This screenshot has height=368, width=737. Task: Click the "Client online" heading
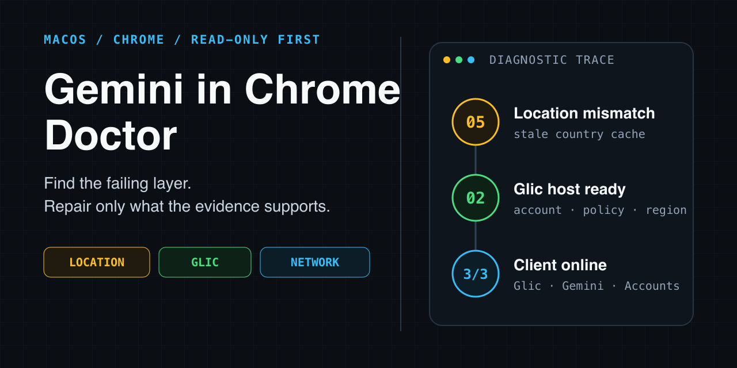[560, 265]
